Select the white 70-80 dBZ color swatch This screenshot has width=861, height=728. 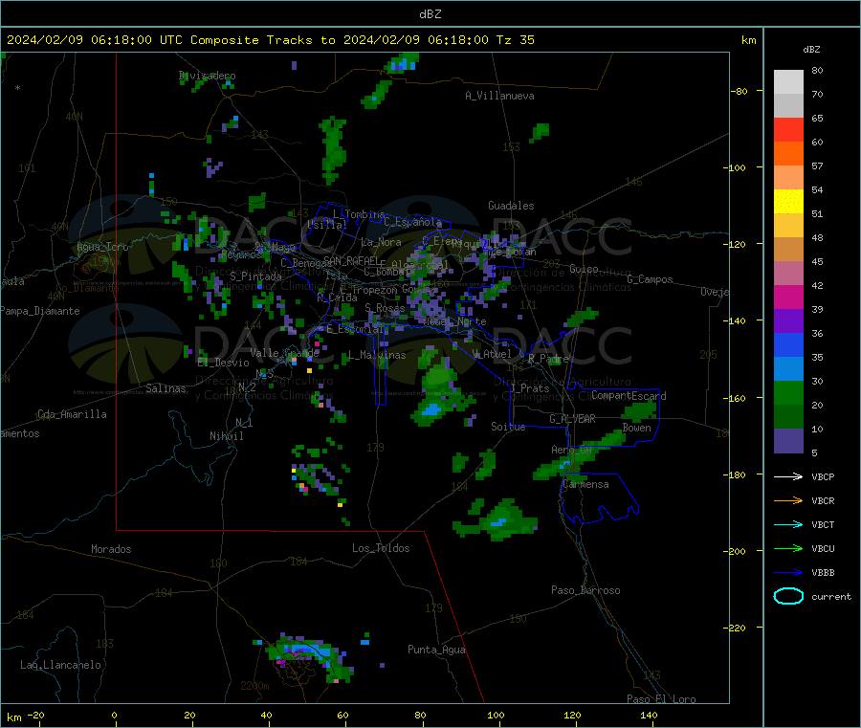click(788, 82)
